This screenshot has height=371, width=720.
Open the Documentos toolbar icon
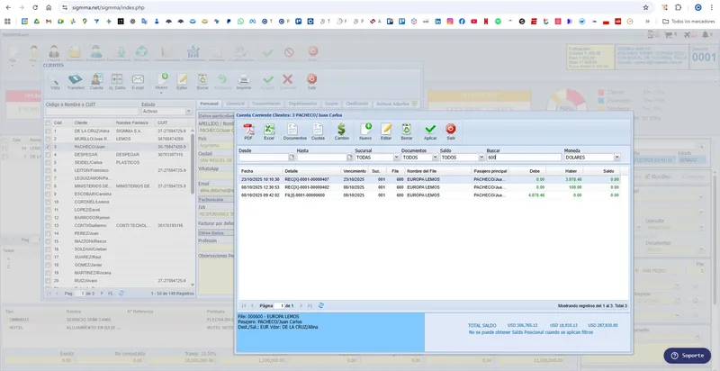coord(294,131)
